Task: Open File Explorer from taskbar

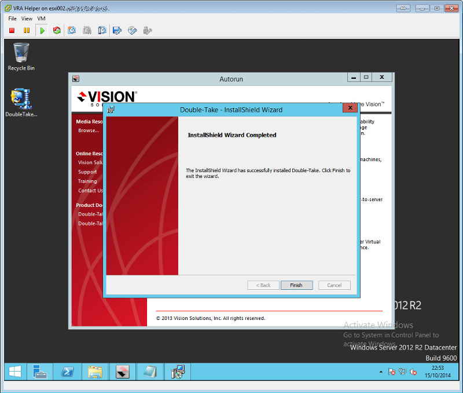Action: click(x=95, y=372)
